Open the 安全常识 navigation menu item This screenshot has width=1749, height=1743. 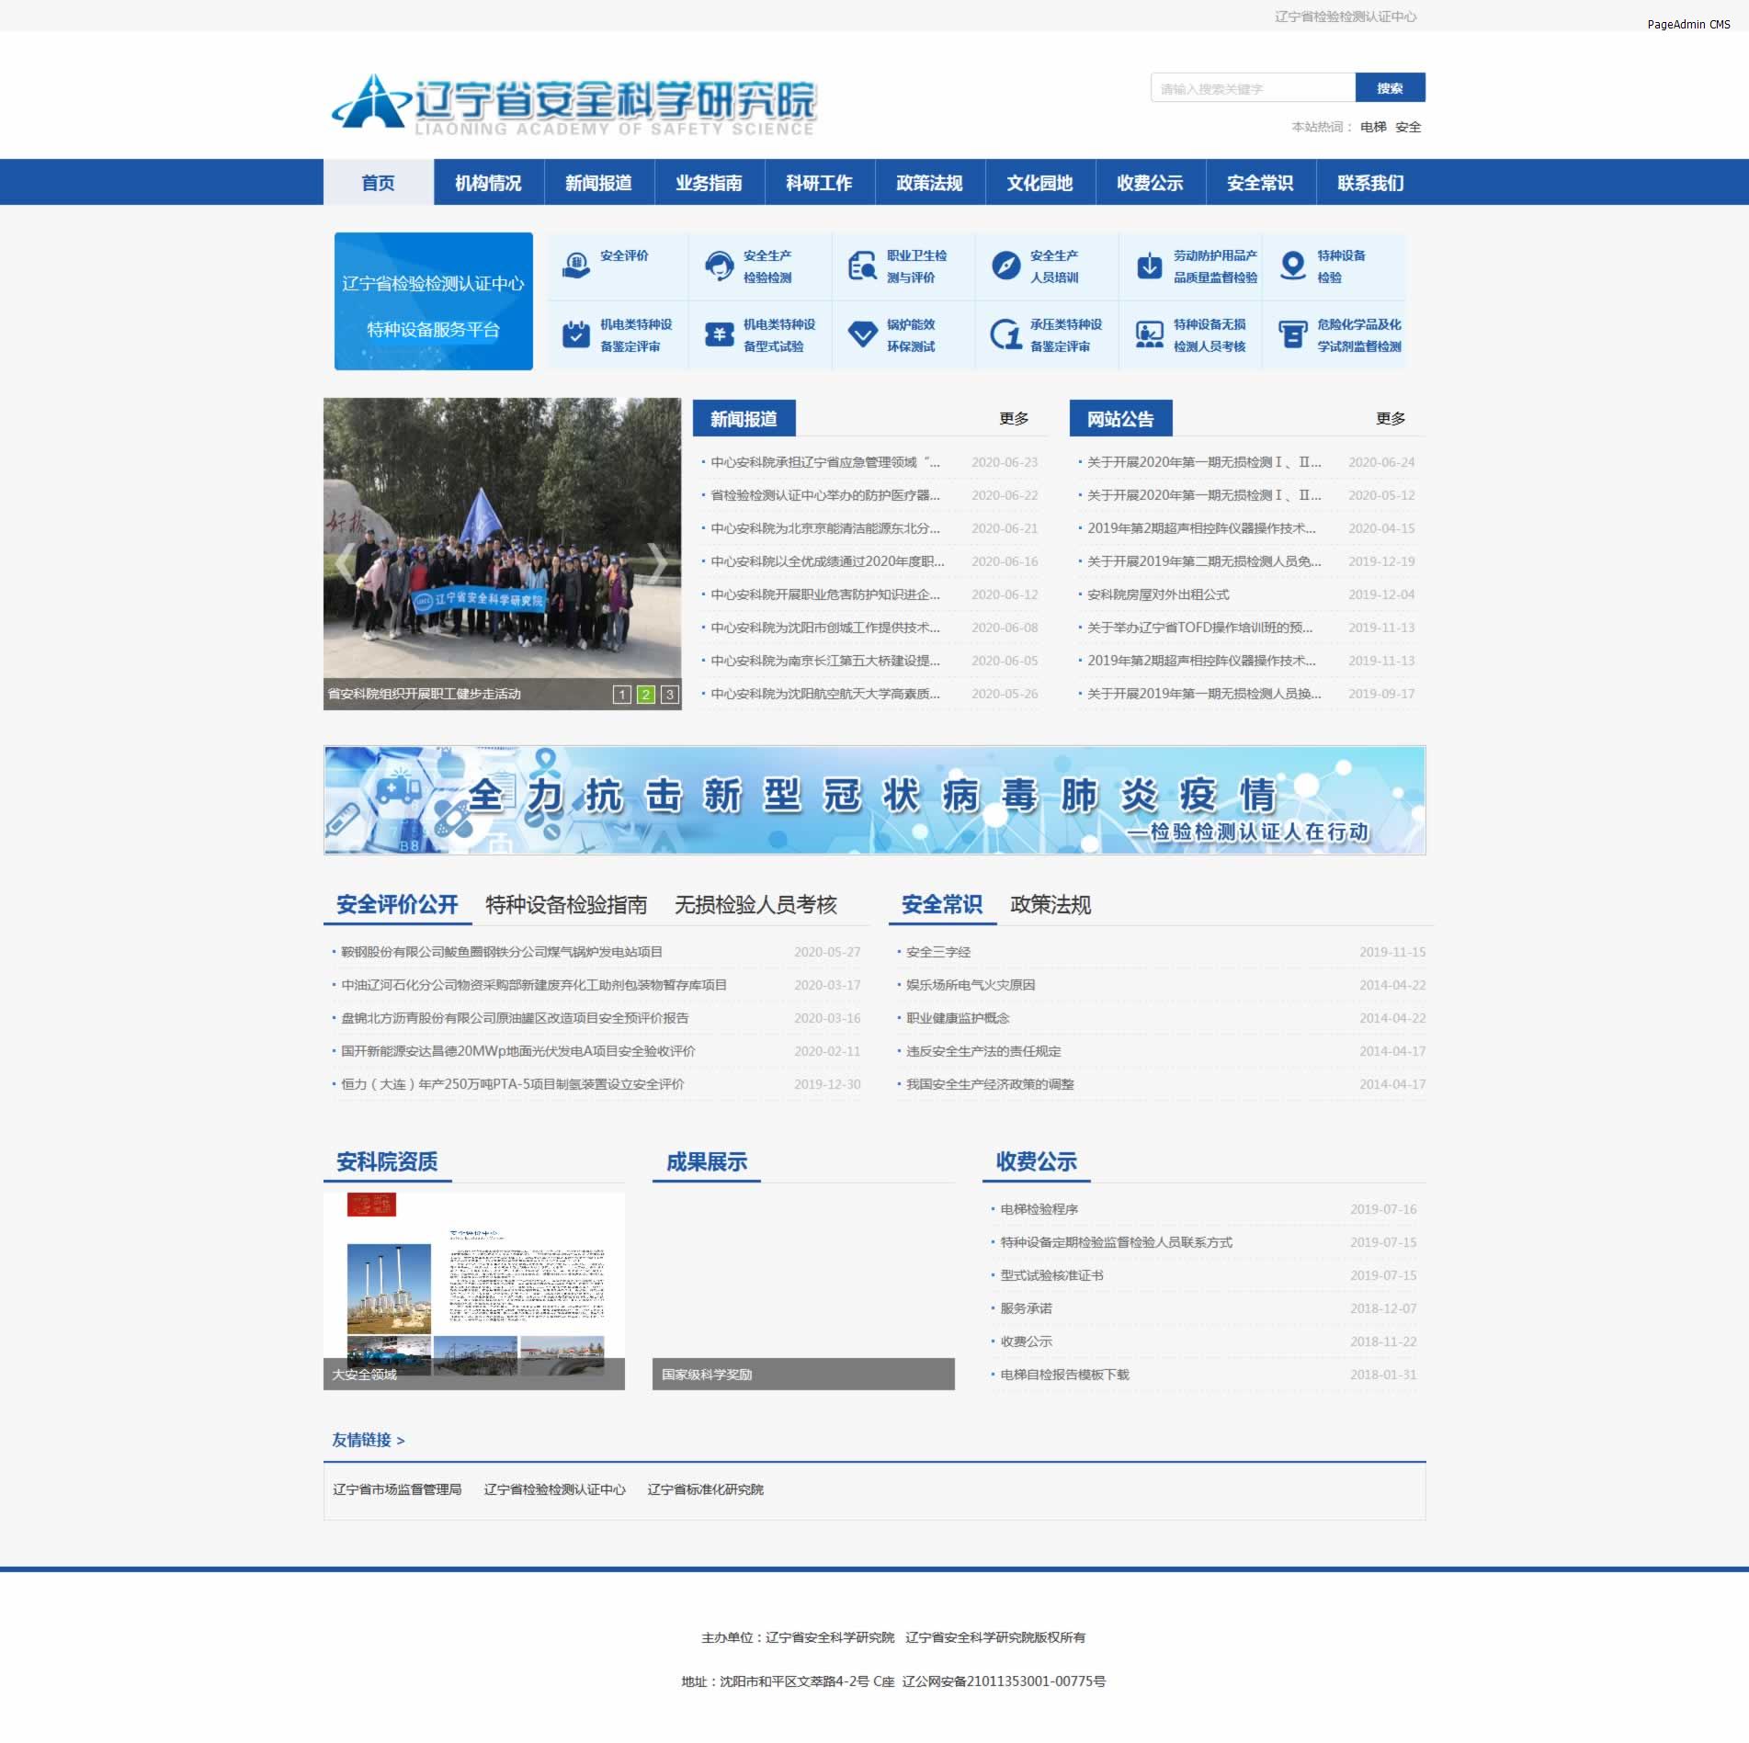point(1261,183)
